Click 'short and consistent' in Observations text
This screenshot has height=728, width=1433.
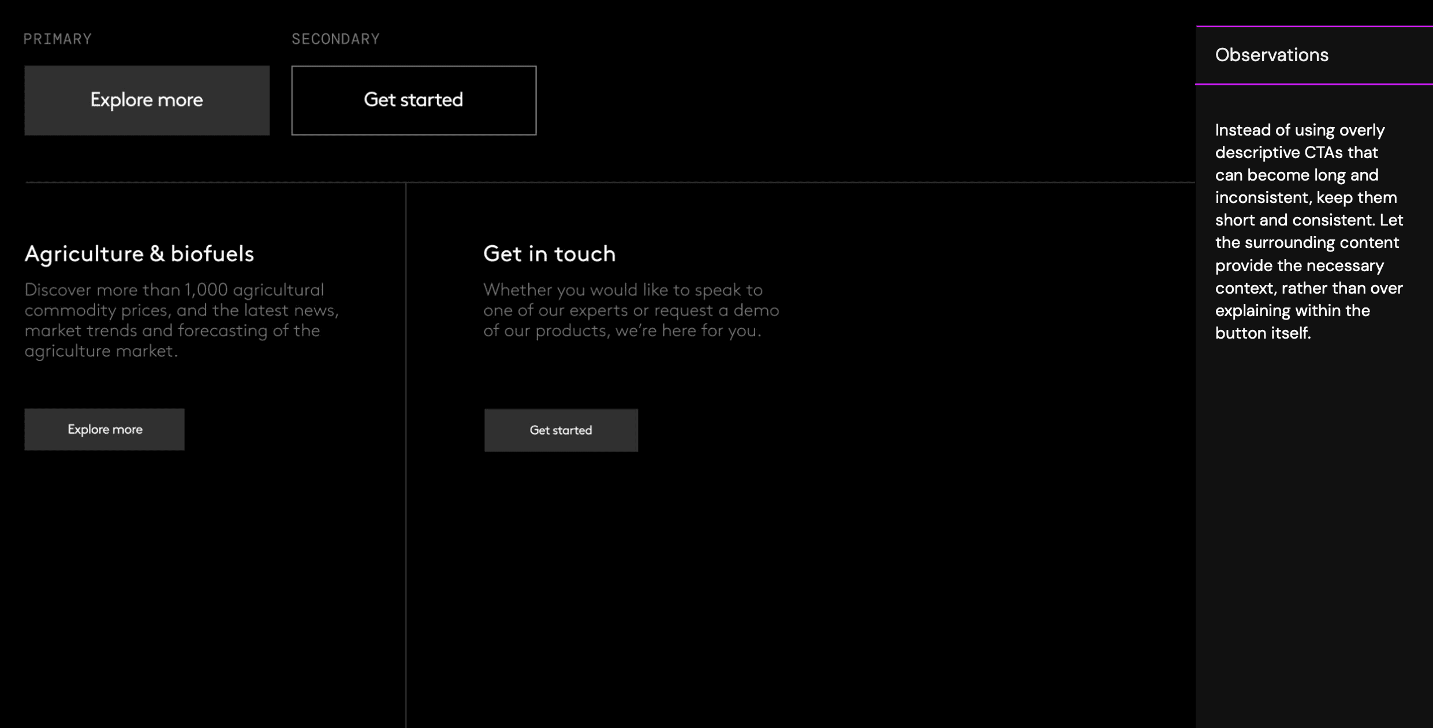1295,220
